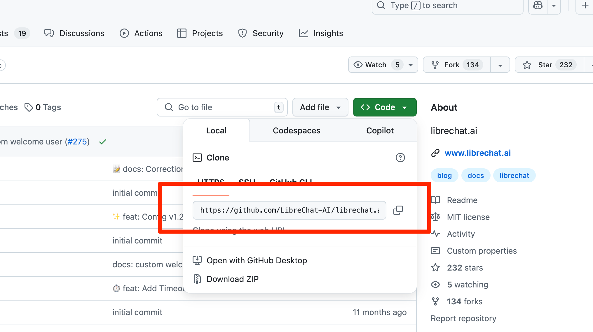Open the Security tab
This screenshot has width=593, height=332.
pyautogui.click(x=261, y=33)
